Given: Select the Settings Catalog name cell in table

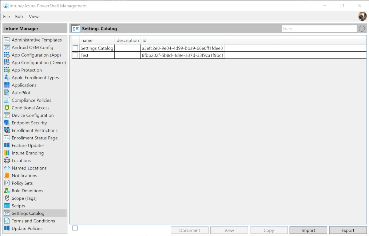Looking at the screenshot, I should [97, 48].
